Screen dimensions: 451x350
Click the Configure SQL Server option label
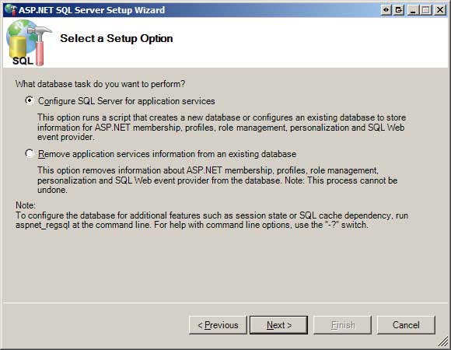point(127,101)
